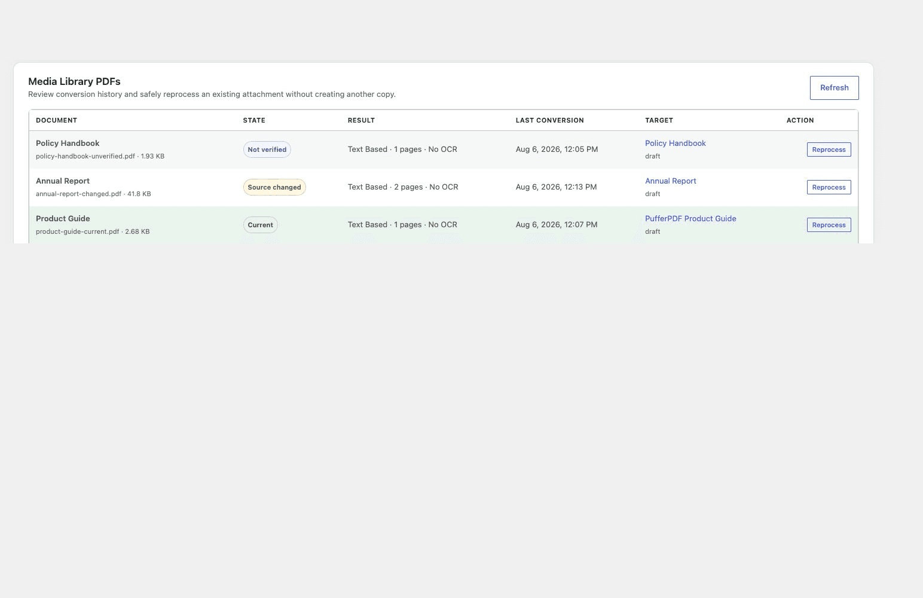Click the date Aug 6, 2026, 12:05 PM

coord(557,149)
